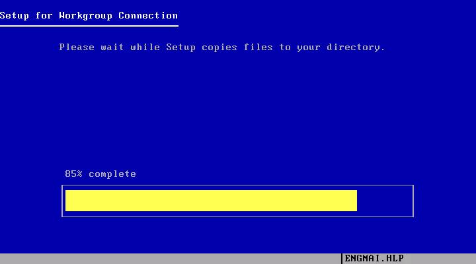
Task: Click the ENGMAI.HLP filename in the status bar
Action: click(x=374, y=259)
